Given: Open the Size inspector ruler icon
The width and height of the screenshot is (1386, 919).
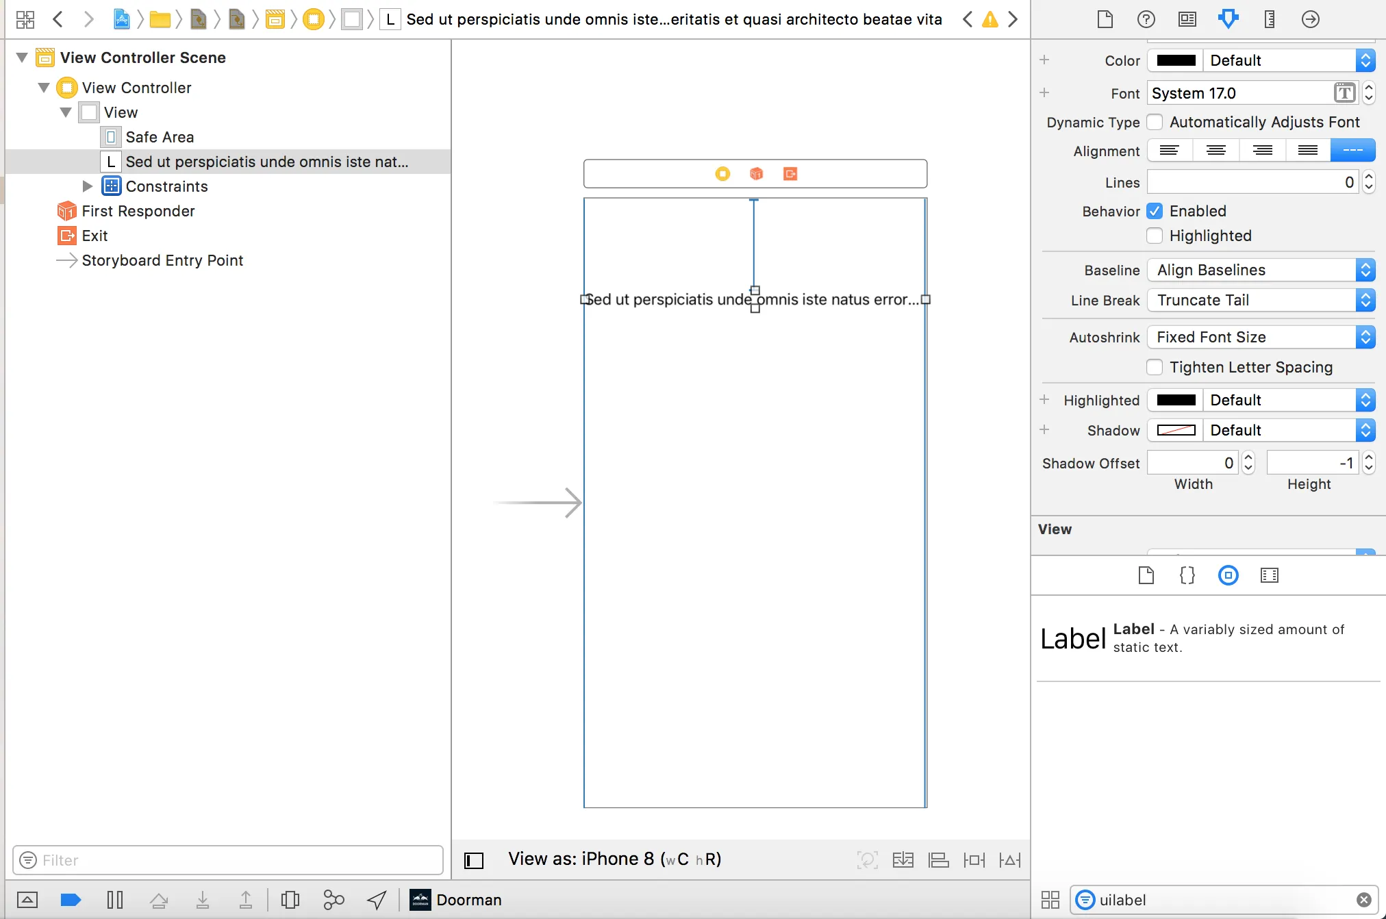Looking at the screenshot, I should coord(1269,19).
